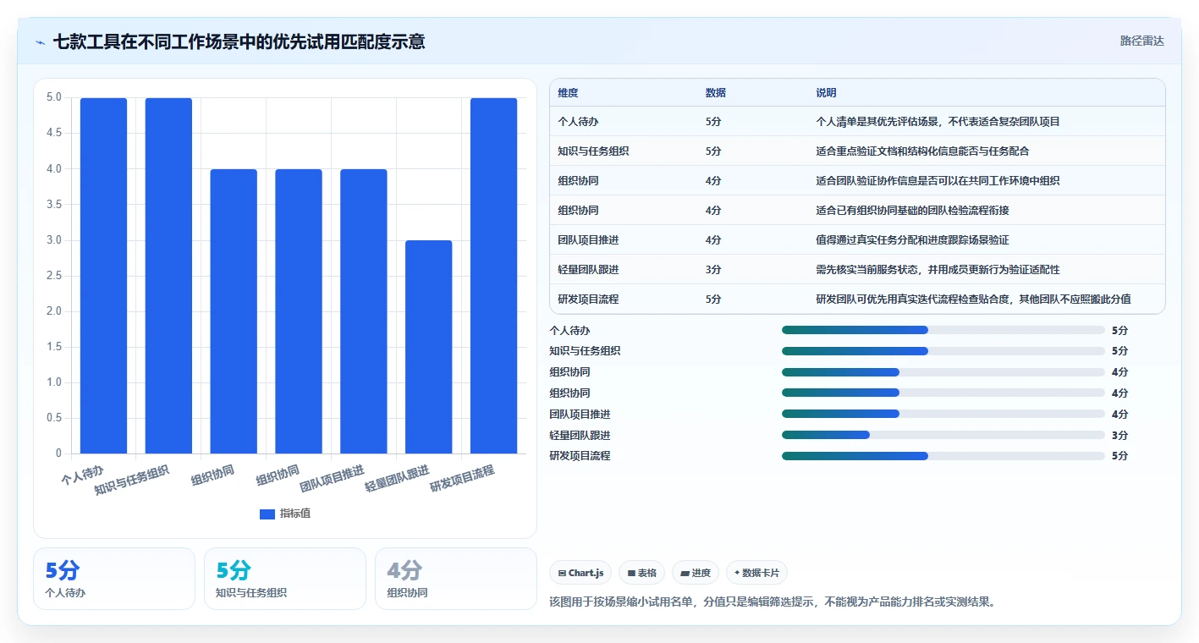This screenshot has width=1199, height=643.
Task: Click the 轻量团队跟进 x-axis label
Action: [397, 479]
